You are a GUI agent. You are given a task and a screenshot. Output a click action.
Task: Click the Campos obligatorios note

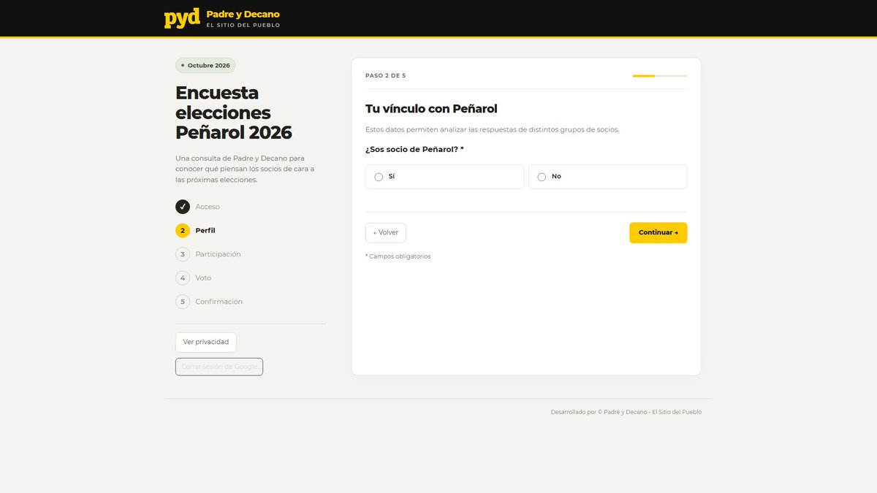(398, 256)
